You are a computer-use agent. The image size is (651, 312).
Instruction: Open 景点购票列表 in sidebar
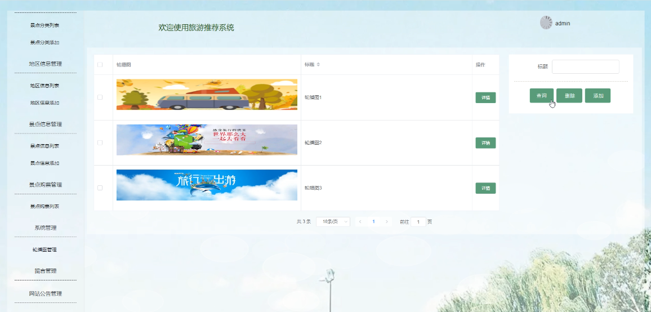click(x=44, y=206)
